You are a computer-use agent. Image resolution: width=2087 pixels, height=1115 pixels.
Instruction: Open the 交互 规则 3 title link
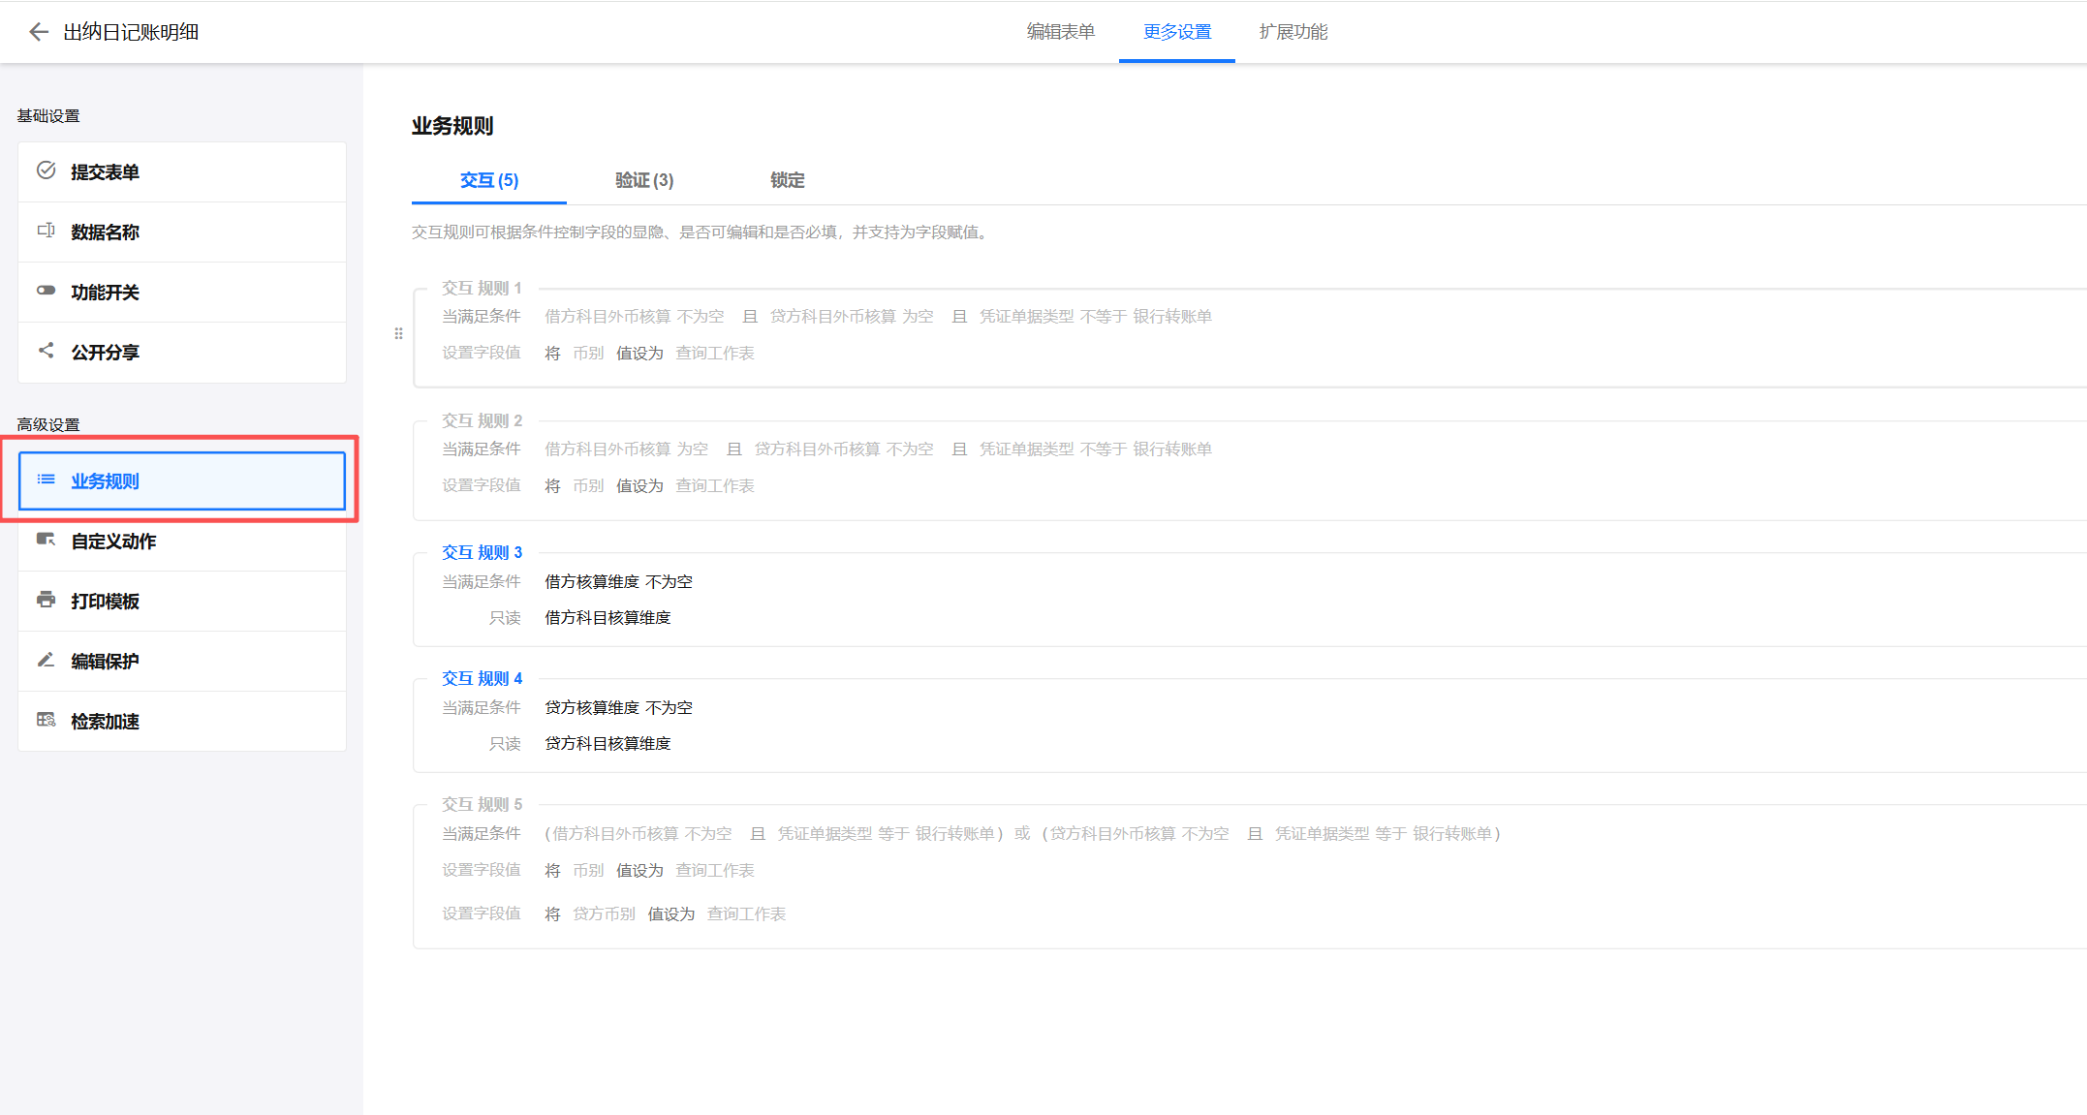point(482,552)
